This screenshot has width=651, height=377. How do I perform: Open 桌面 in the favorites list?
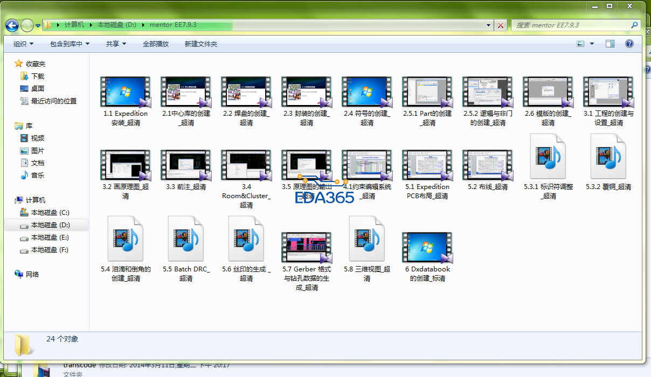32,88
